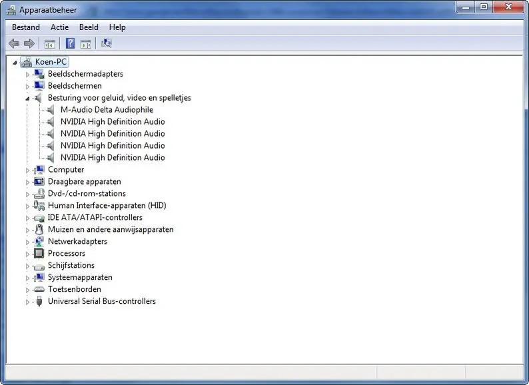
Task: Click the Koen-PC computer icon
Action: [26, 62]
